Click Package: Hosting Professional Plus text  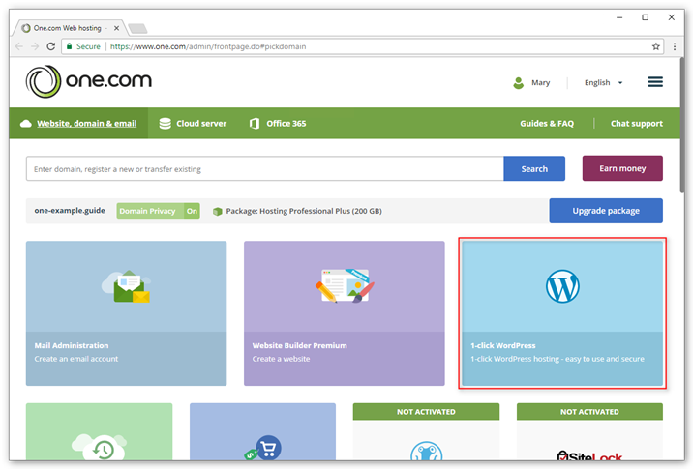coord(304,211)
